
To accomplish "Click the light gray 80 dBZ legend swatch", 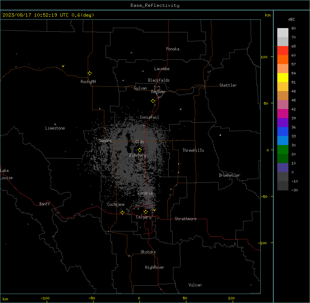I will [x=283, y=32].
